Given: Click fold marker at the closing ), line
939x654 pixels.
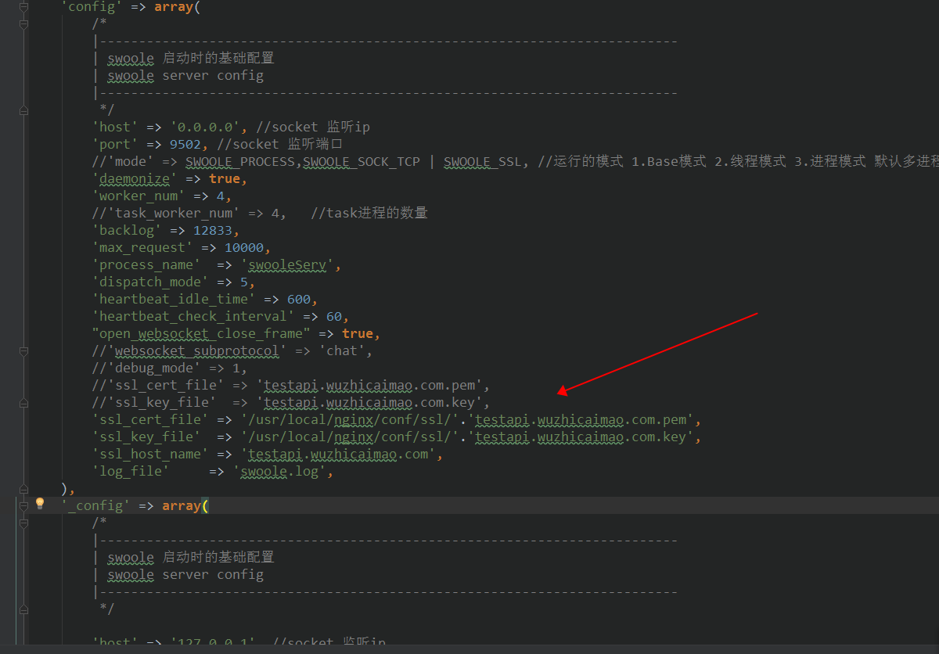Looking at the screenshot, I should [x=23, y=489].
